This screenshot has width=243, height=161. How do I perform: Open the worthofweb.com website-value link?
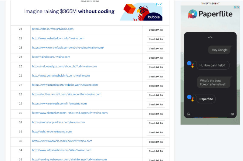point(68,48)
